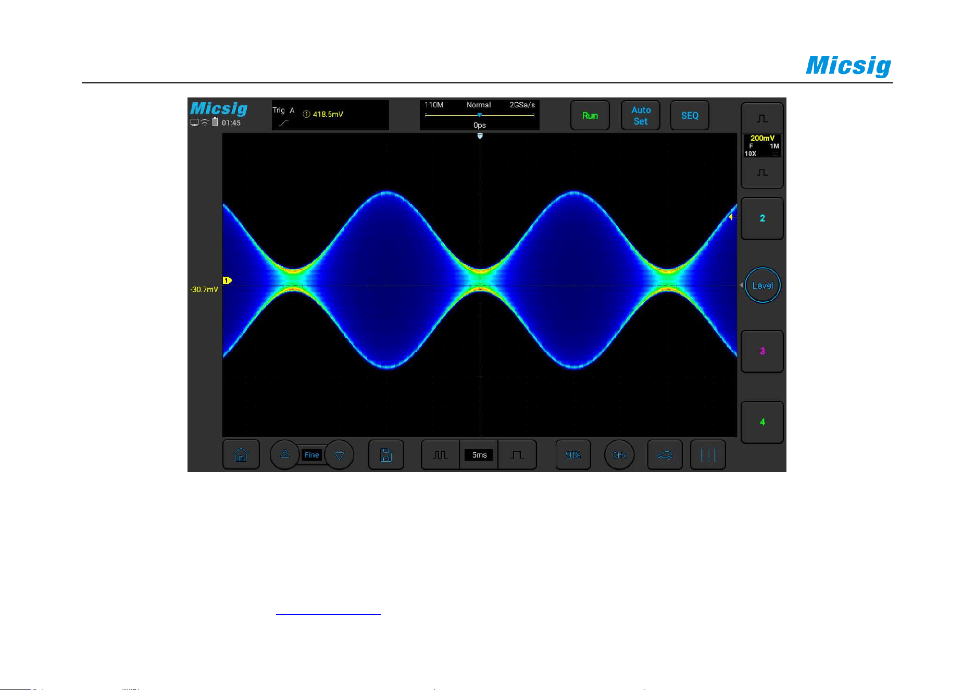Viewport: 975px width, 690px height.
Task: Click the Normal acquisition mode label
Action: pos(479,105)
